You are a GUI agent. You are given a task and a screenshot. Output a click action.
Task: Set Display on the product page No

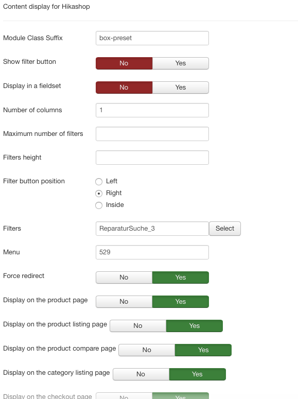(x=124, y=302)
